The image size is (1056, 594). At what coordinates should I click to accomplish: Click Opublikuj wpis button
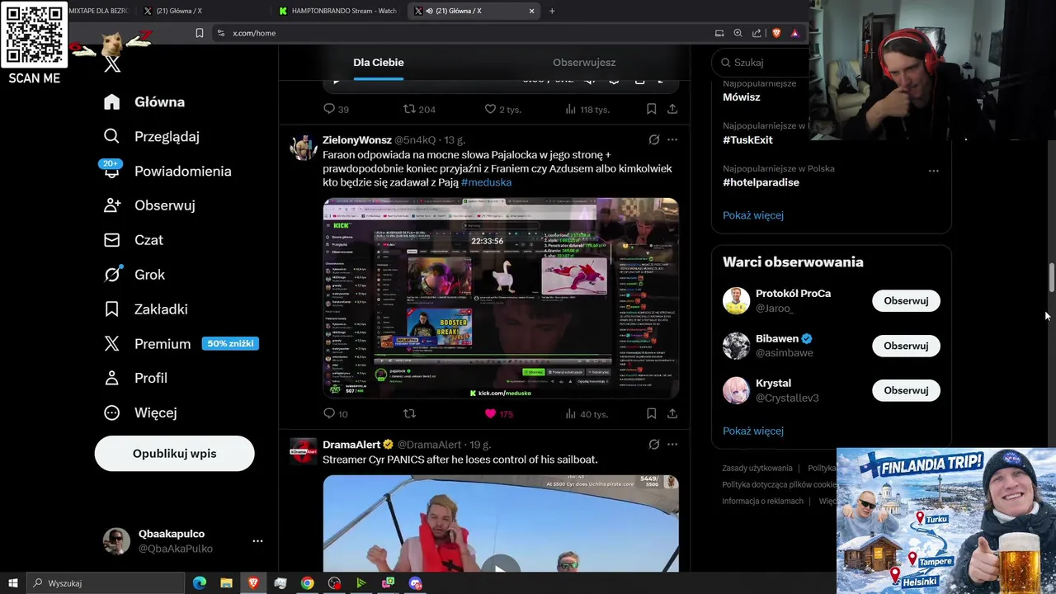pos(174,454)
